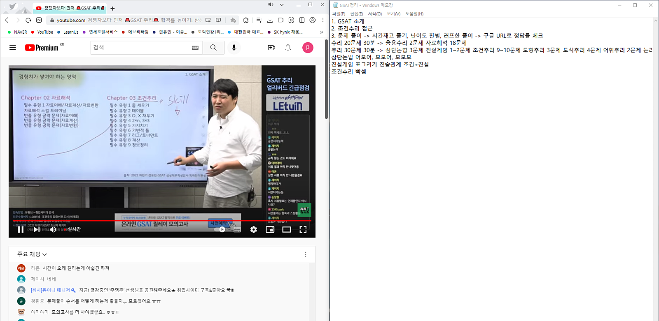
Task: Open the 편집(E) menu in Notepad
Action: click(x=356, y=14)
